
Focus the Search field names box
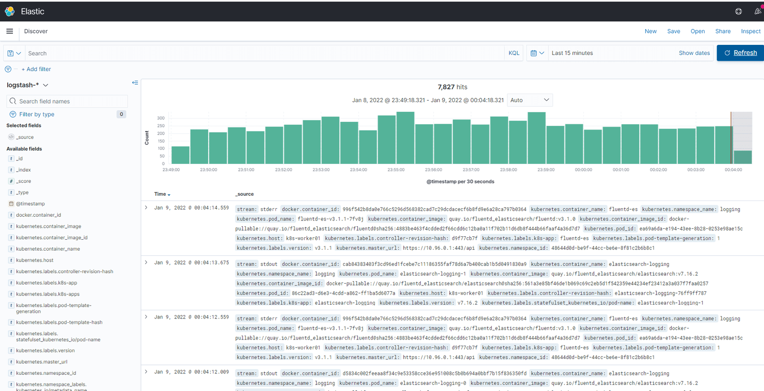tap(67, 101)
